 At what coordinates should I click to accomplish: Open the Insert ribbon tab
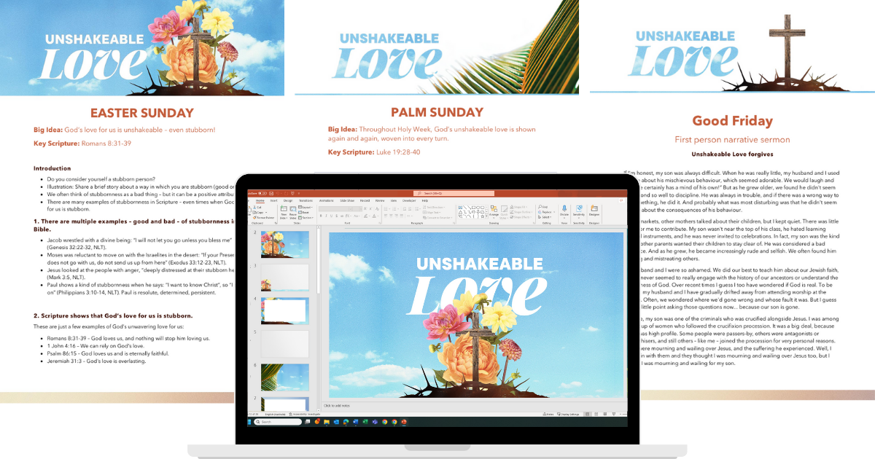coord(273,200)
